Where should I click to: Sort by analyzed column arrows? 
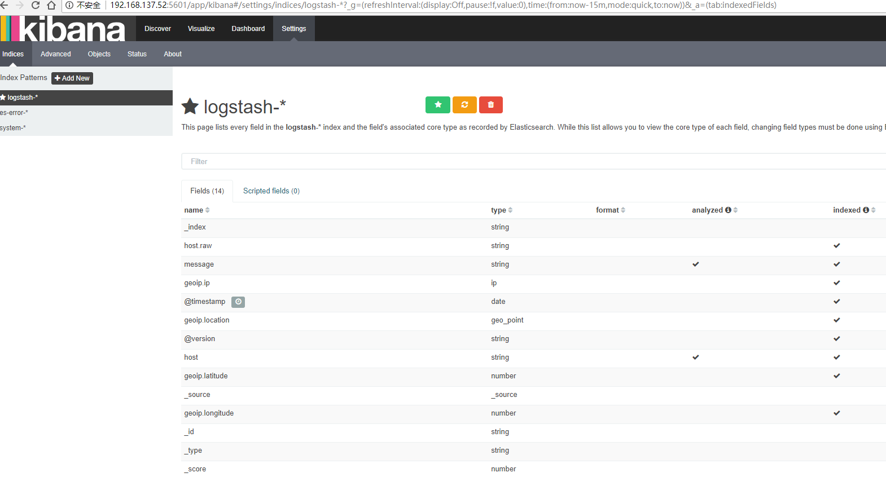[735, 210]
